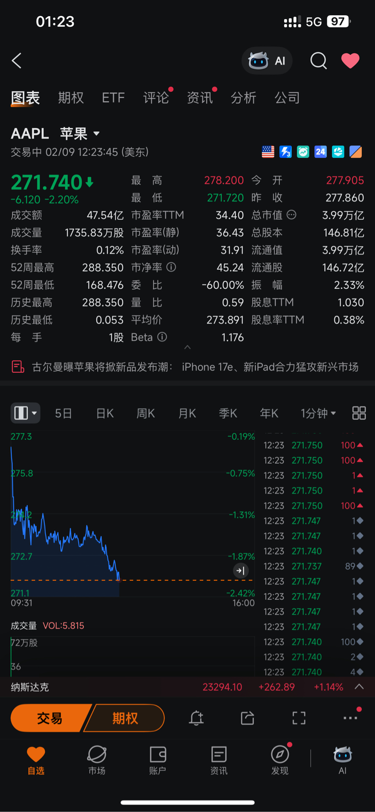Viewport: 375px width, 812px height.
Task: Open the AI robot assistant button
Action: (x=267, y=61)
